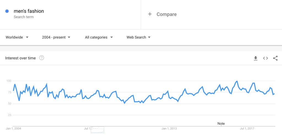Open the embed code icon

pyautogui.click(x=265, y=58)
